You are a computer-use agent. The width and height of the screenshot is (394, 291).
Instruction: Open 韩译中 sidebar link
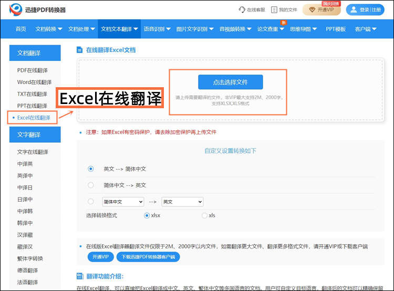tap(25, 223)
